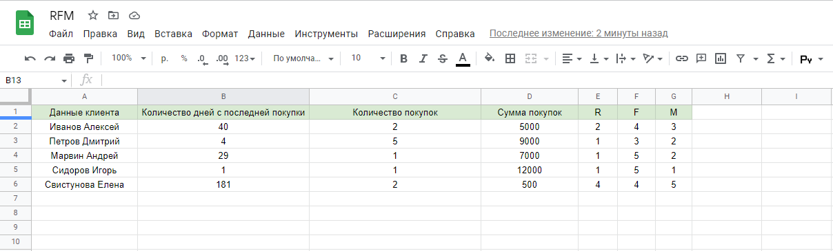Select cell with value 181
Image resolution: width=833 pixels, height=251 pixels.
(223, 184)
